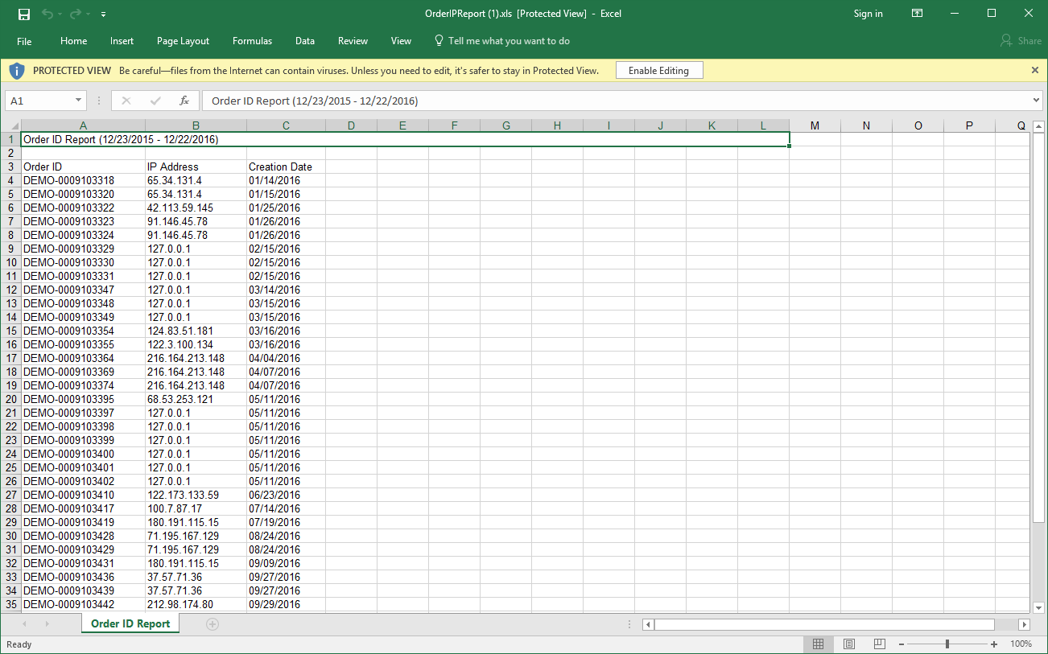Click cell with IP 212.98.174.80
Image resolution: width=1048 pixels, height=654 pixels.
[x=196, y=604]
